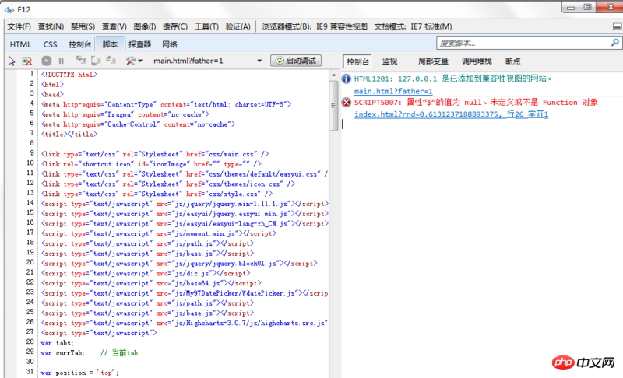Viewport: 623px width, 378px height.
Task: Open the 文档模式: IE7 标准(M) menu
Action: (413, 26)
